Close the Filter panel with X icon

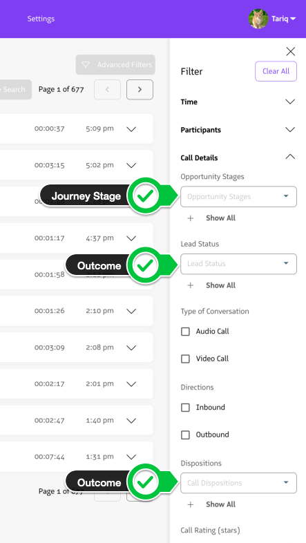pos(290,52)
